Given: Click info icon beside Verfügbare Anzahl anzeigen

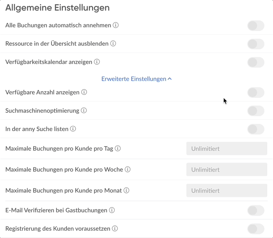Looking at the screenshot, I should click(84, 92).
